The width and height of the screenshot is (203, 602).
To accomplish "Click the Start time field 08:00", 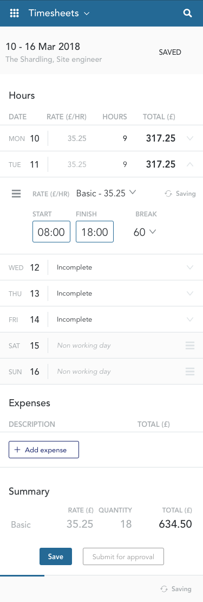I will pos(51,232).
